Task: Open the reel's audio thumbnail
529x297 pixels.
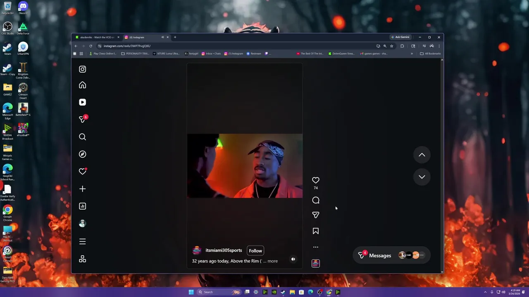Action: pos(316,264)
